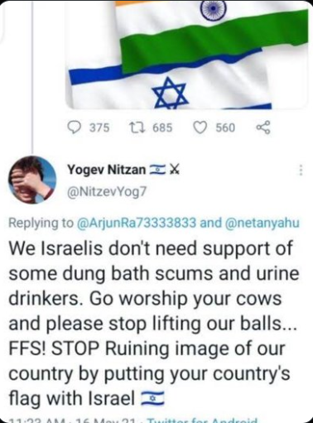Open the share icon beside 560 likes
The width and height of the screenshot is (313, 423).
point(263,128)
